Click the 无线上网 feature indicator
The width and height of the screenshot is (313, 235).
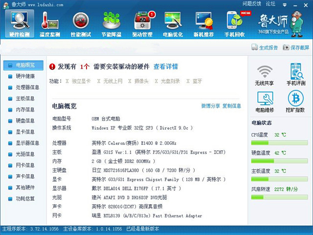coord(110,81)
